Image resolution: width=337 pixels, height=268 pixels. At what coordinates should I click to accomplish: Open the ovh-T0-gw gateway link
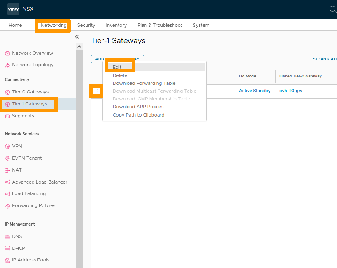[291, 91]
